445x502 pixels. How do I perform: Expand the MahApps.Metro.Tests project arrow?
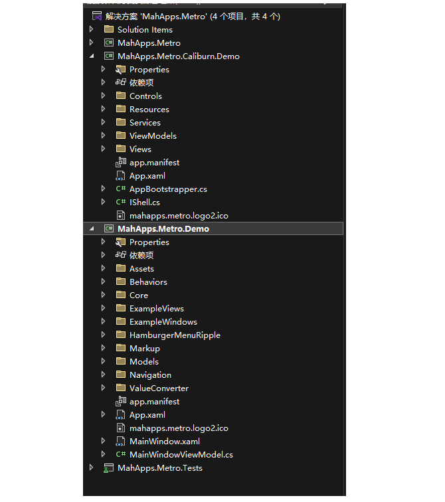coord(91,467)
